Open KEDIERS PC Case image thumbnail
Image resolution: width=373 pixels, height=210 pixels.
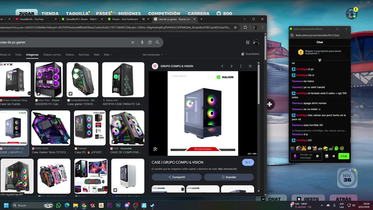(x=49, y=80)
